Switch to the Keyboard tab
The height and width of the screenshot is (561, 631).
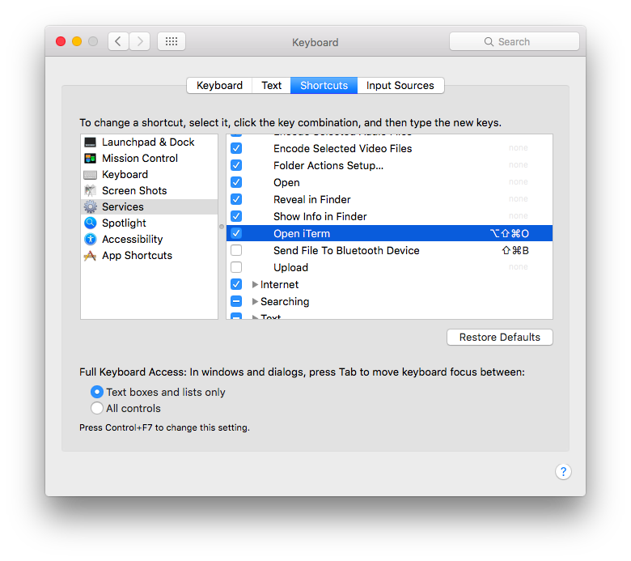(x=219, y=85)
